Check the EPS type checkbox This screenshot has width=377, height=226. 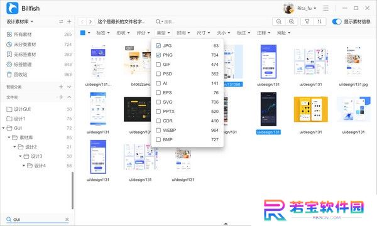pyautogui.click(x=158, y=92)
